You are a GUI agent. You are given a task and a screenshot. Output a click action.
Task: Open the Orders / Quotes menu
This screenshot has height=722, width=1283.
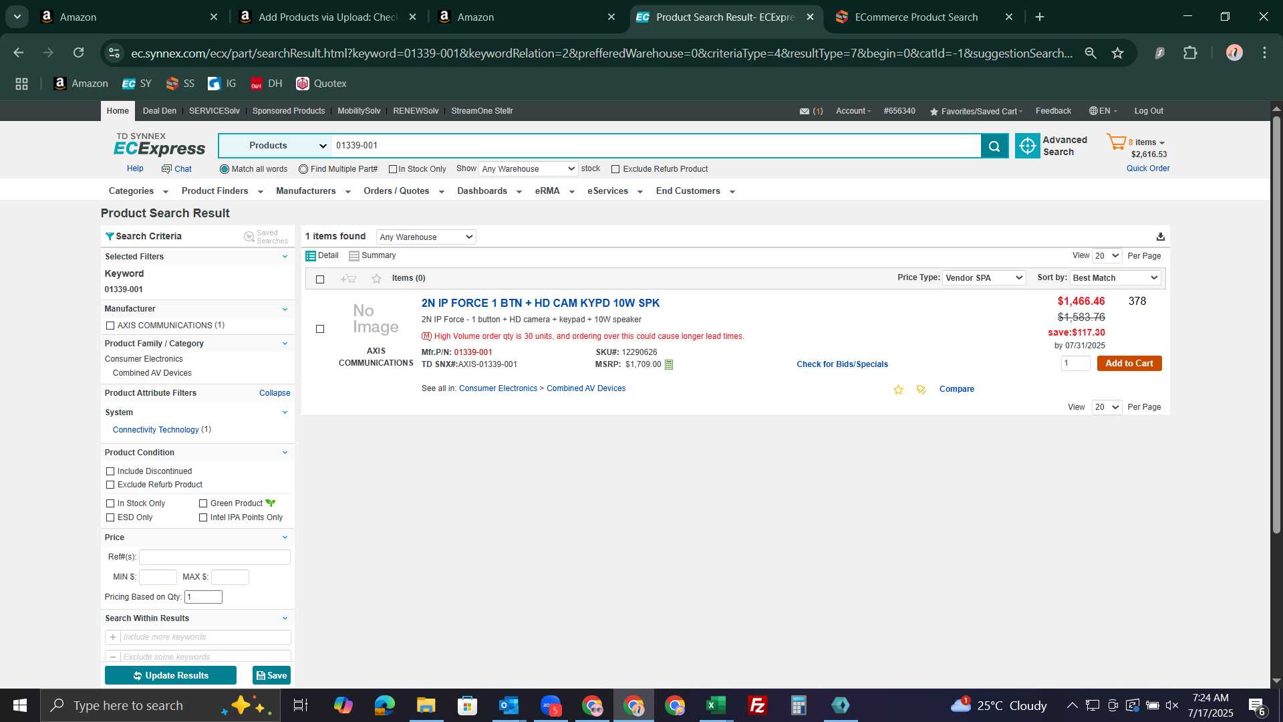click(x=404, y=191)
